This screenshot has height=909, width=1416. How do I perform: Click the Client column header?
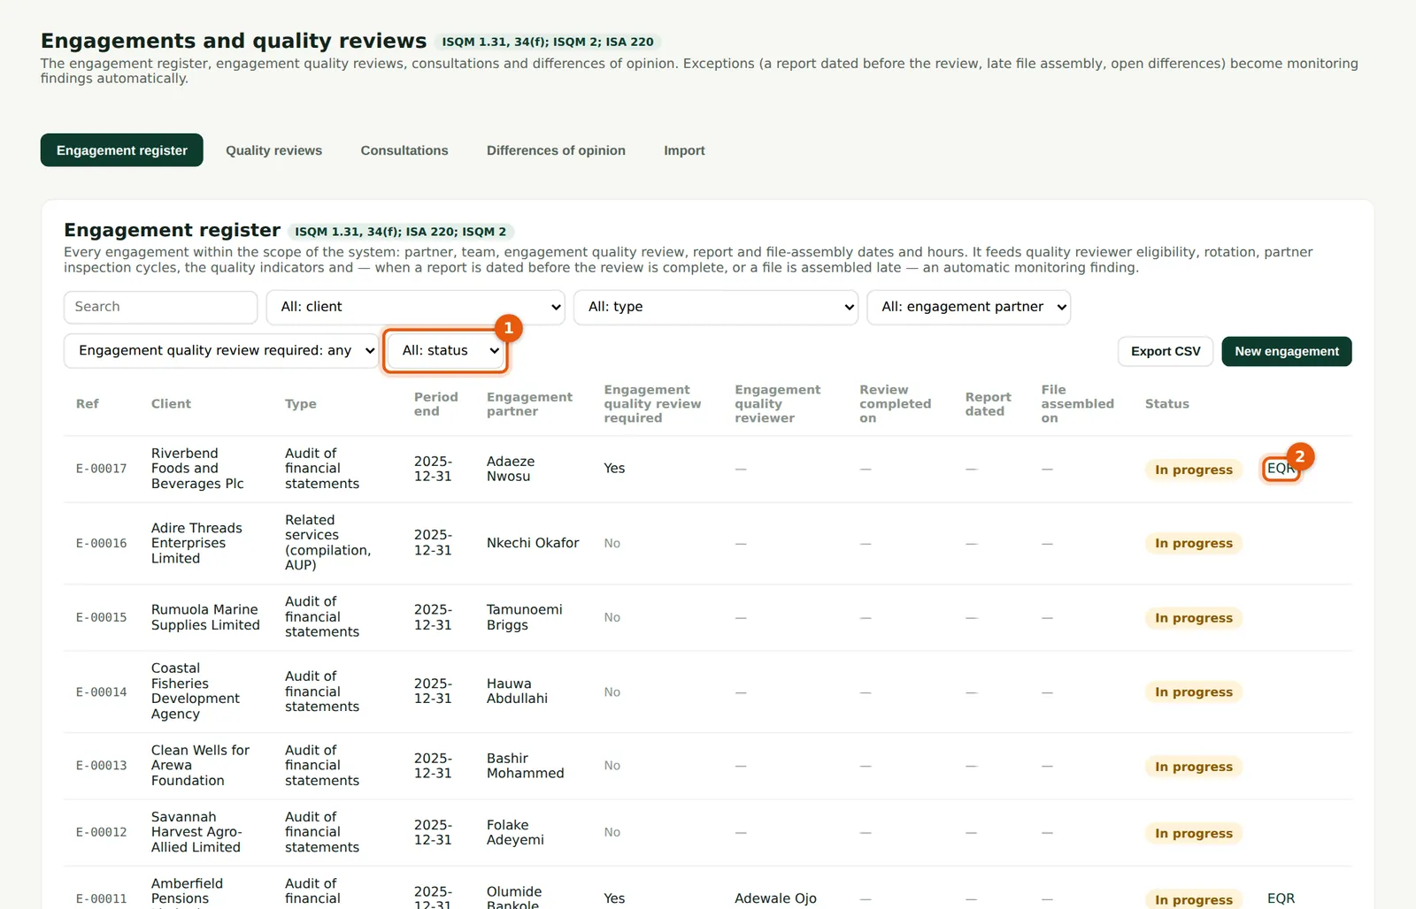[171, 404]
